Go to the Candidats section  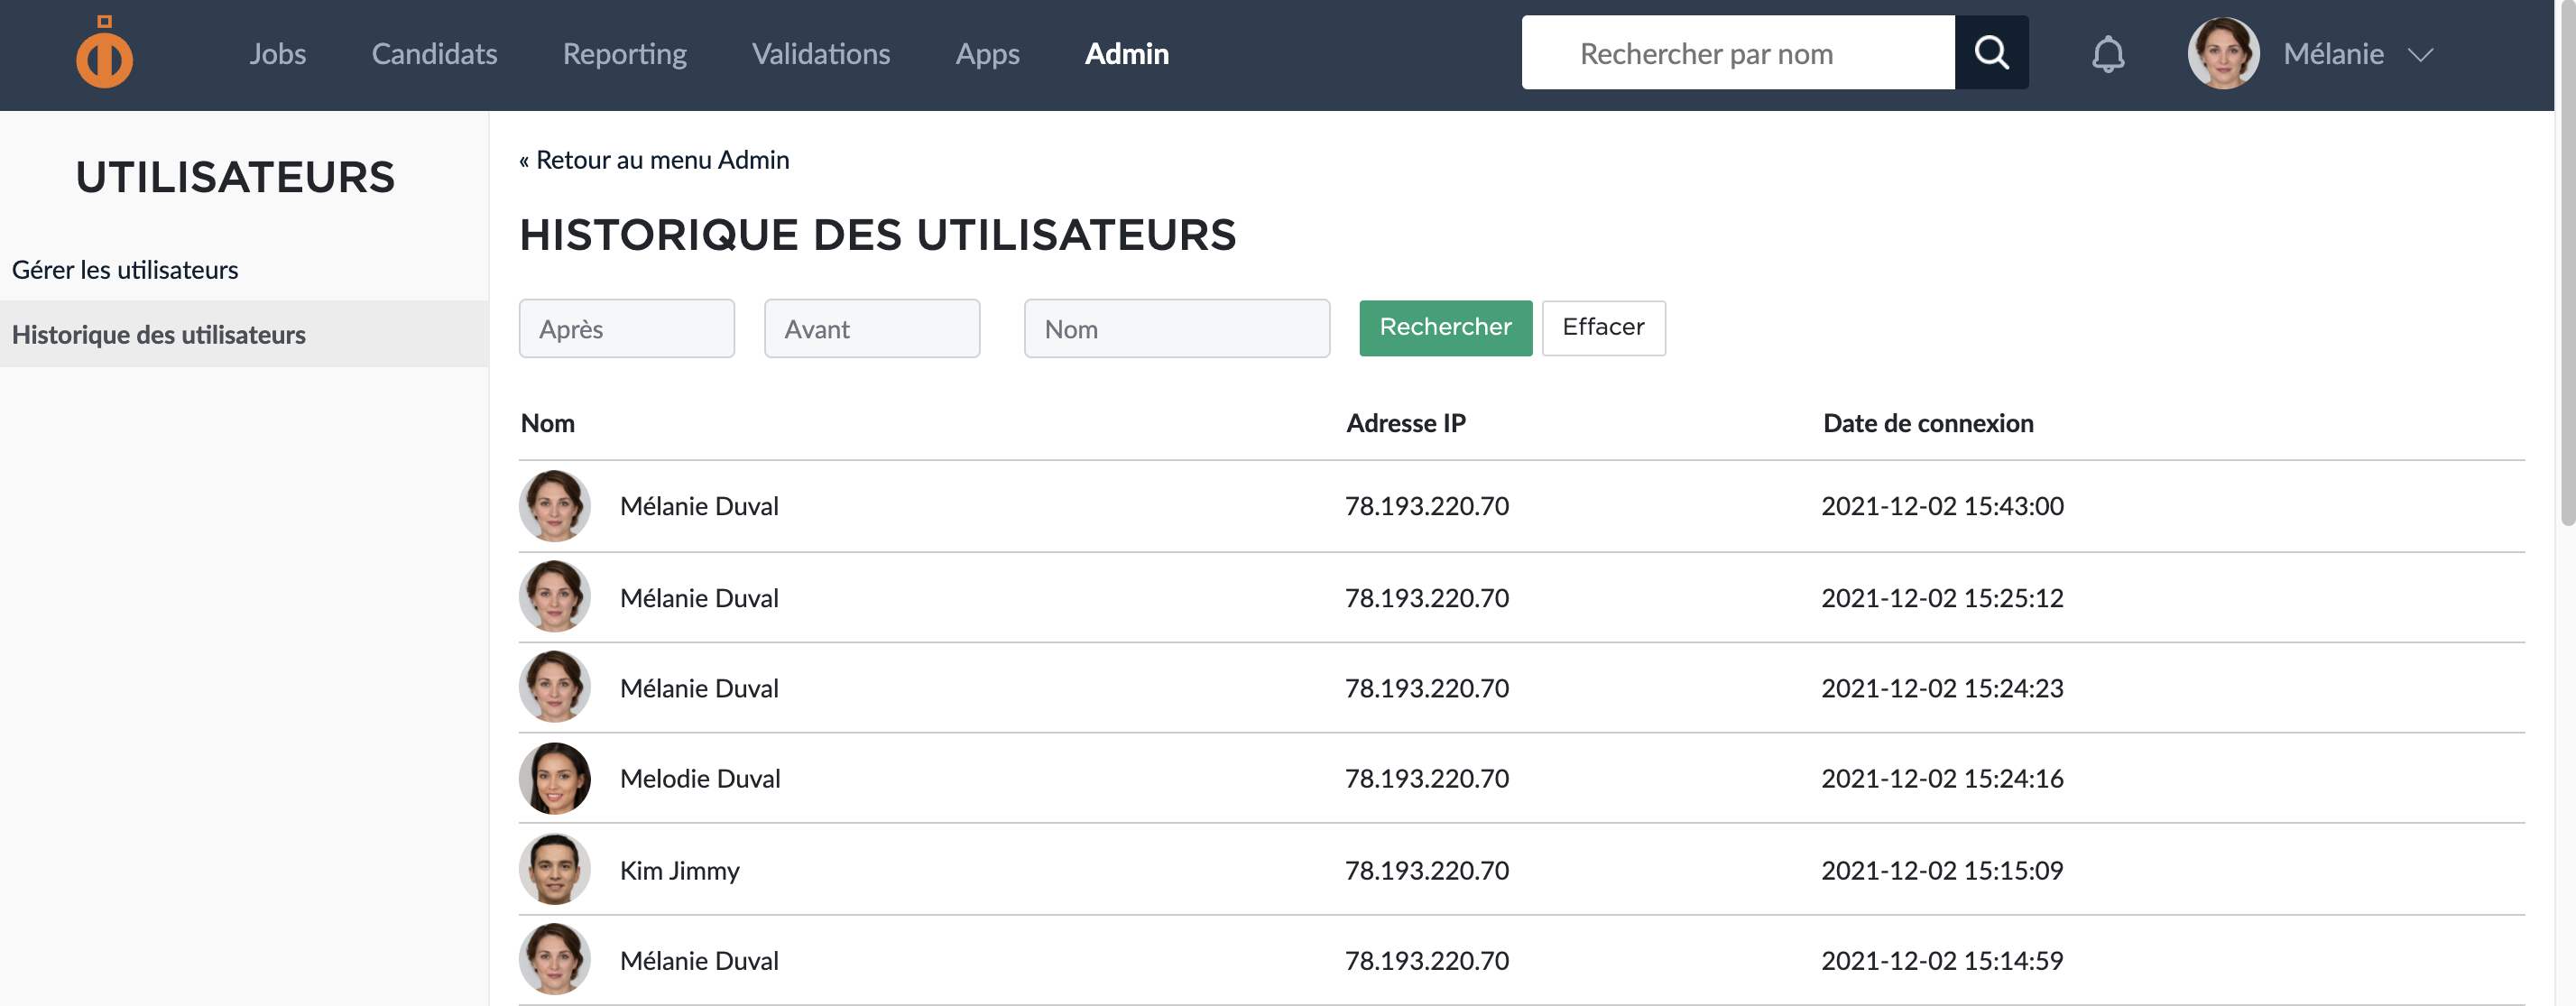[434, 54]
